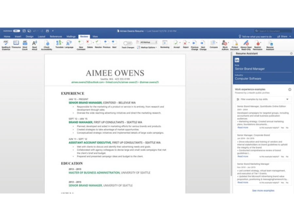Open the Accept dropdown arrow

(180, 43)
